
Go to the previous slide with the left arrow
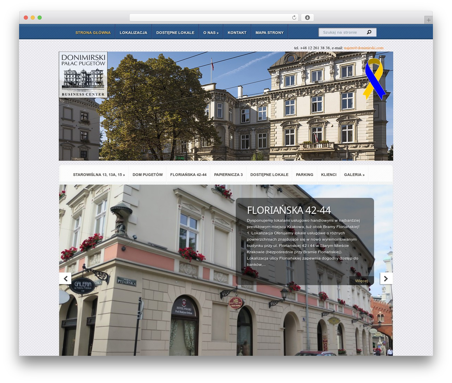(65, 278)
